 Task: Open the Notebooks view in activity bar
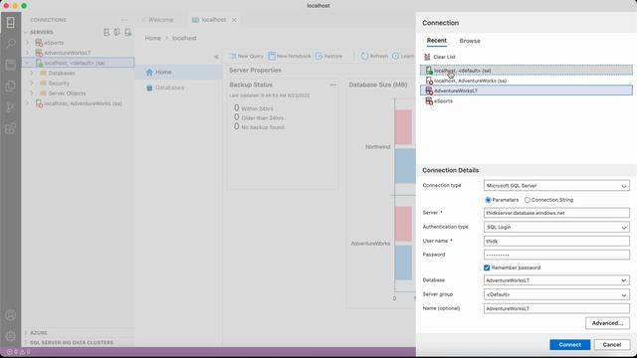coord(11,65)
